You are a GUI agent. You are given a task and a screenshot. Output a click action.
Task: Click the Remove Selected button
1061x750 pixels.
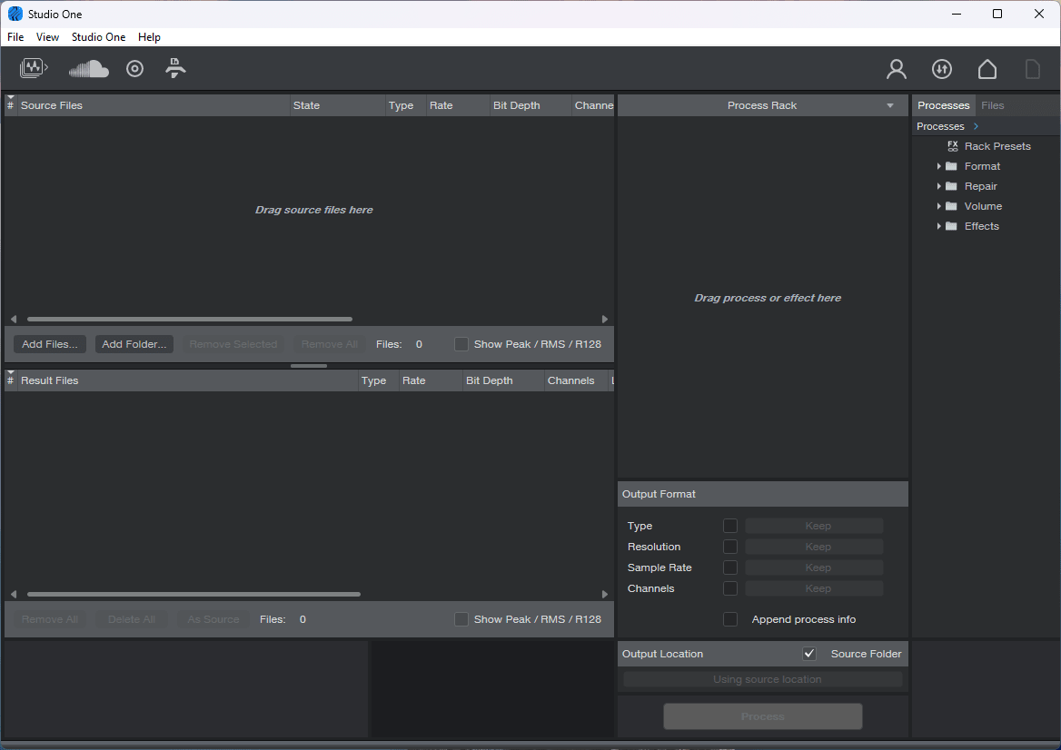233,344
